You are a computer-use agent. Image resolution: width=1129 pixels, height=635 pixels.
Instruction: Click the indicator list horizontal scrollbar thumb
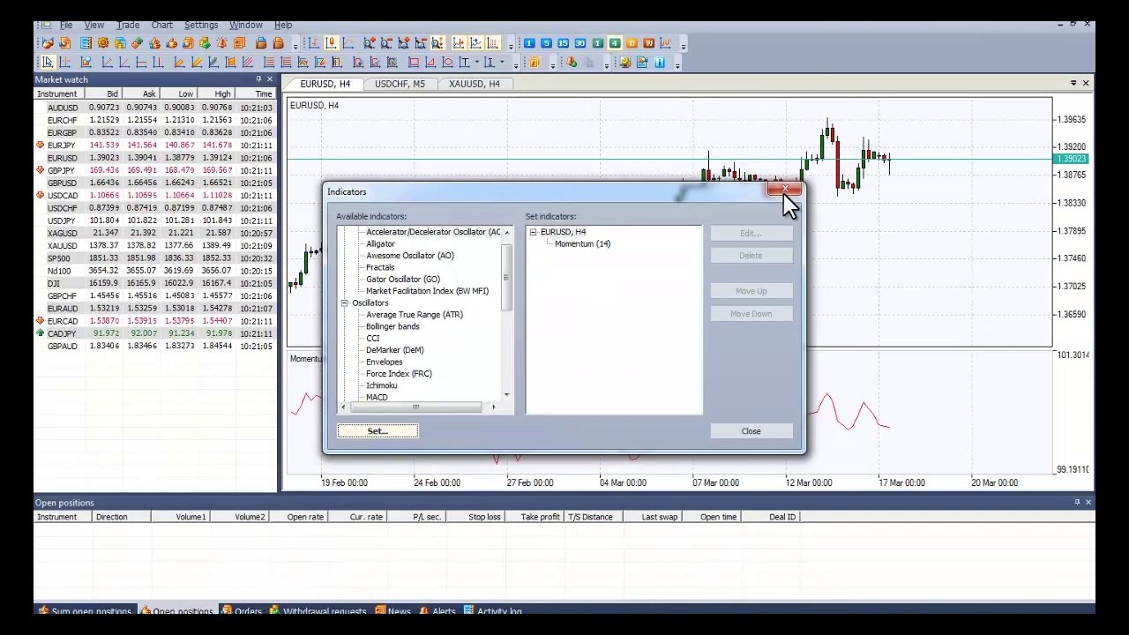pos(415,407)
